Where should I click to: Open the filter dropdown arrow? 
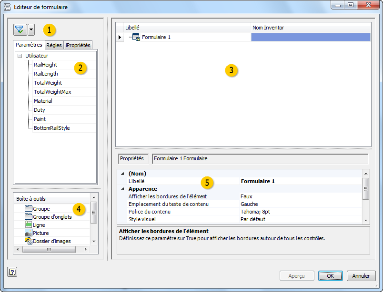click(31, 30)
